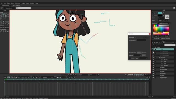The image size is (176, 99).
Task: Open the Smooth interpolation dropdown on timeline
Action: point(46,78)
